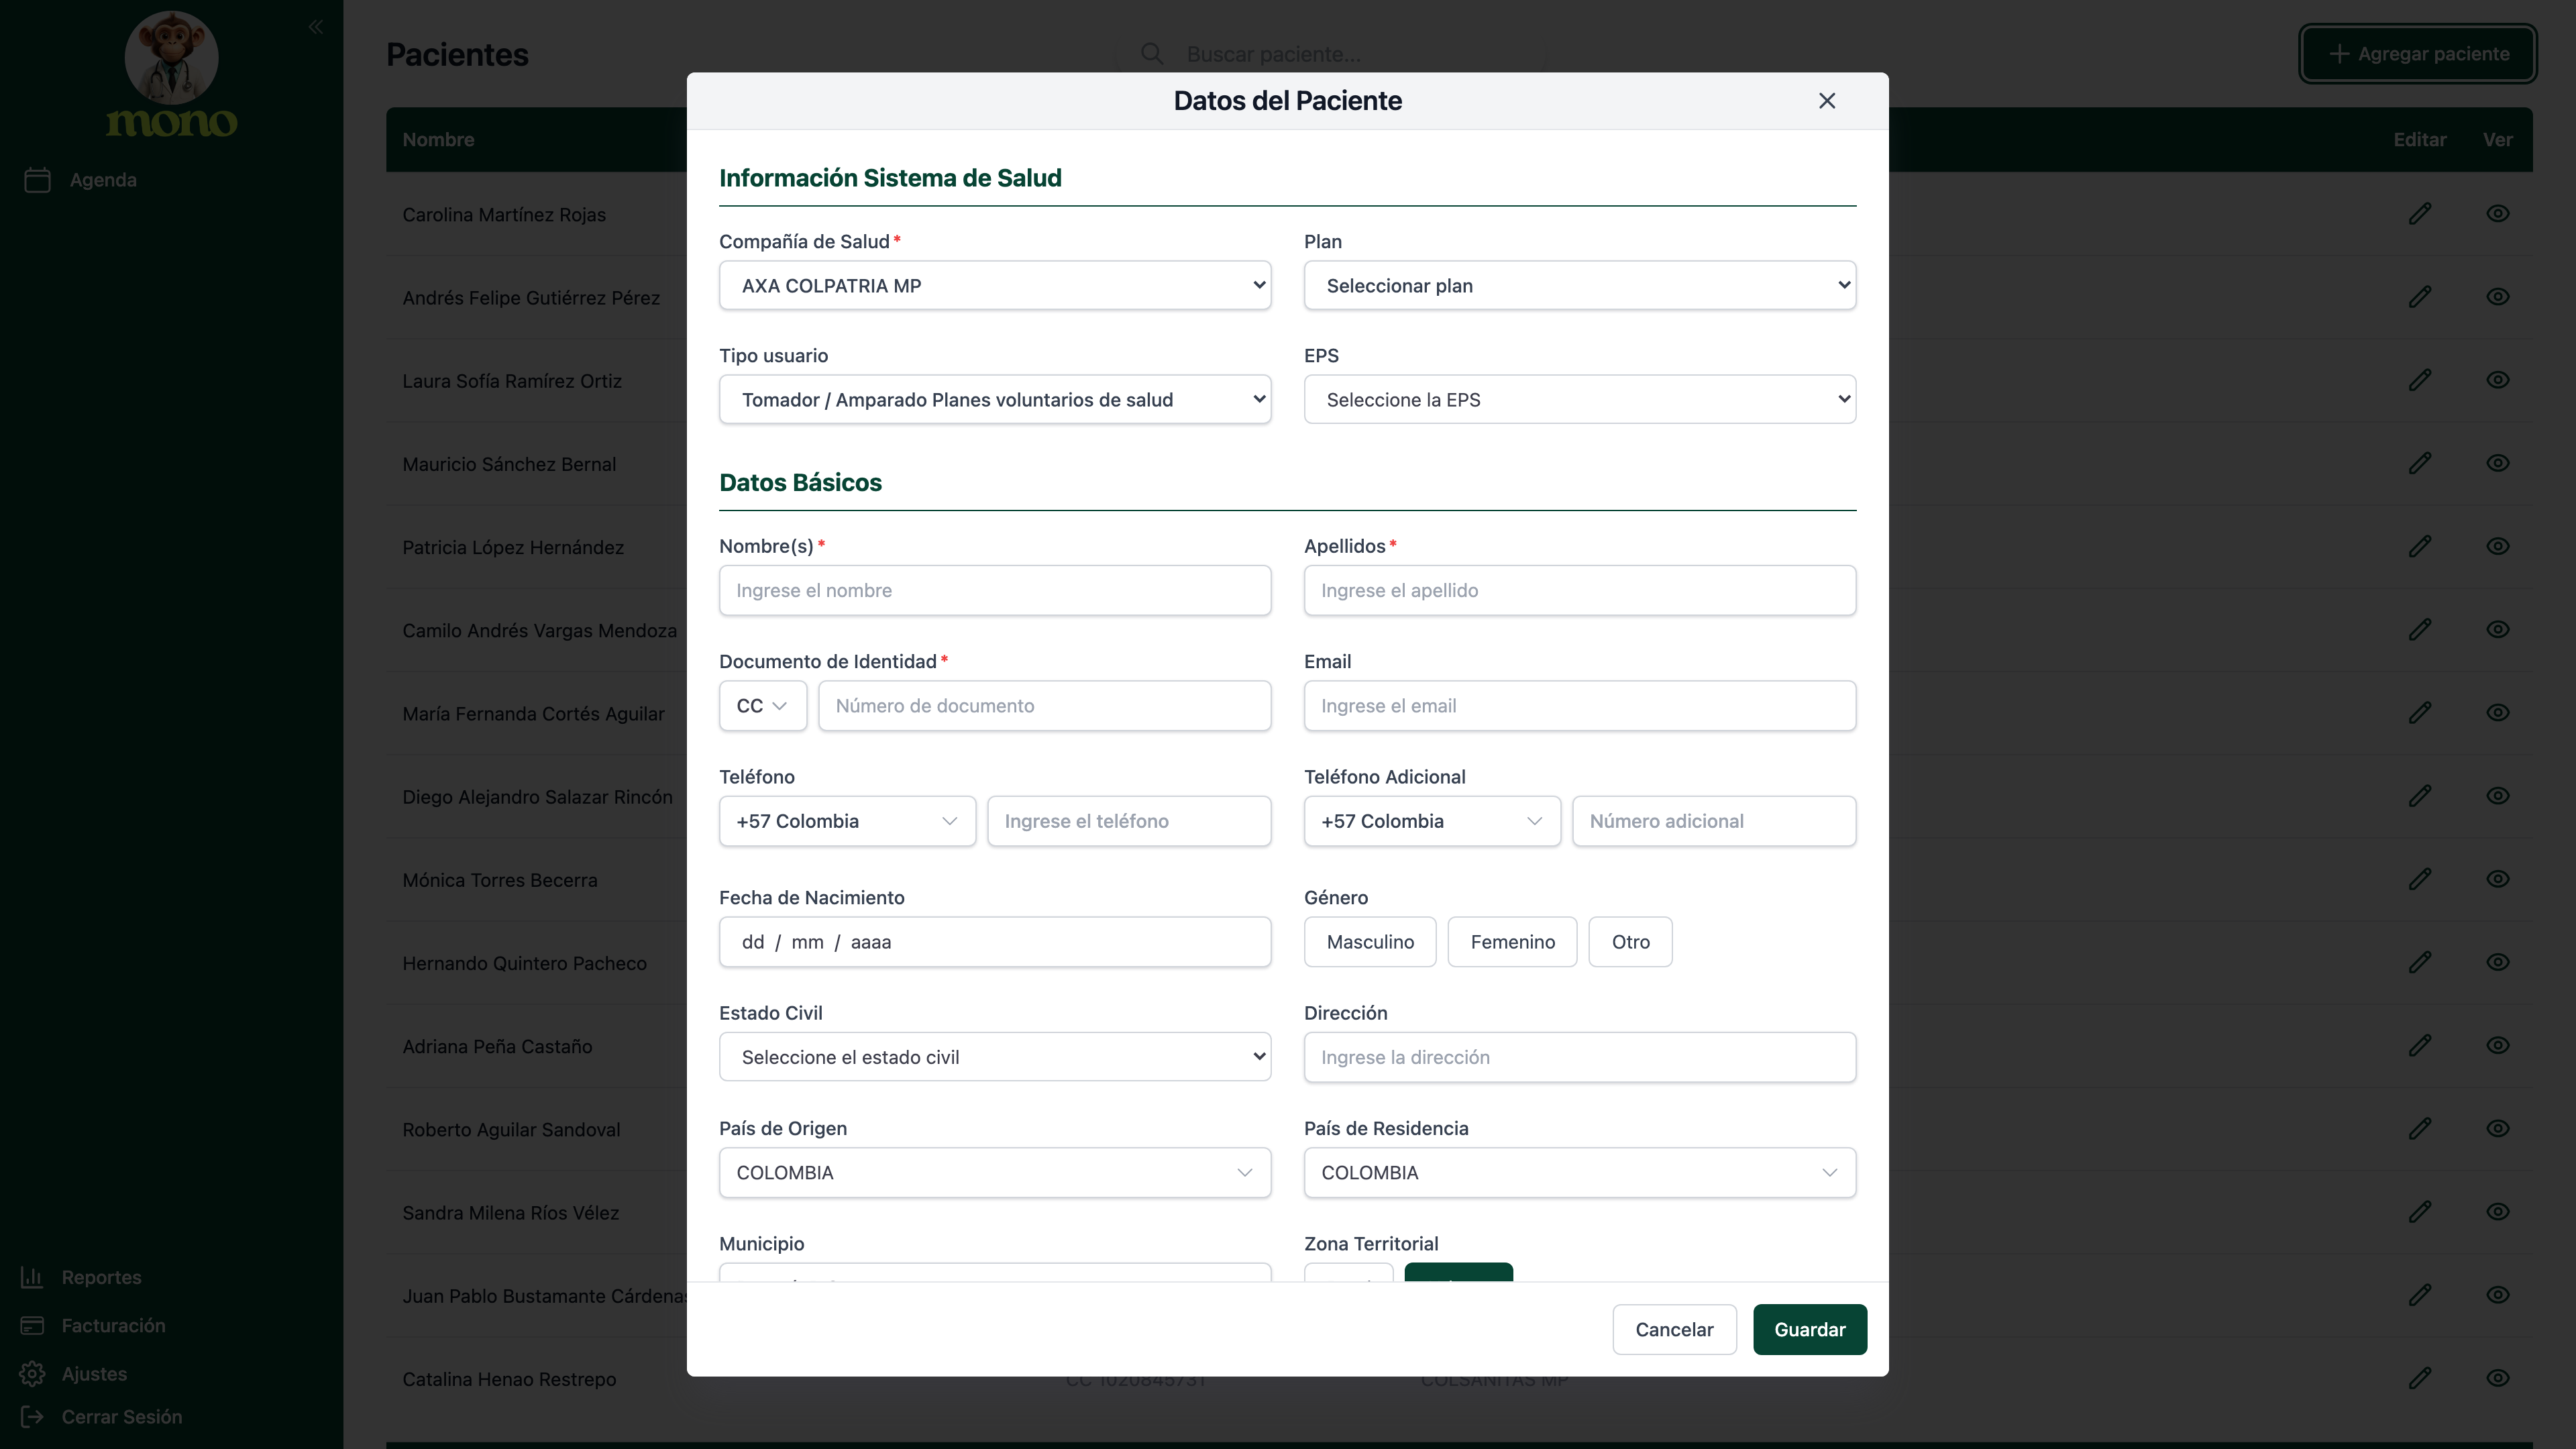Click the Cancelar button
Viewport: 2576px width, 1449px height.
1674,1330
